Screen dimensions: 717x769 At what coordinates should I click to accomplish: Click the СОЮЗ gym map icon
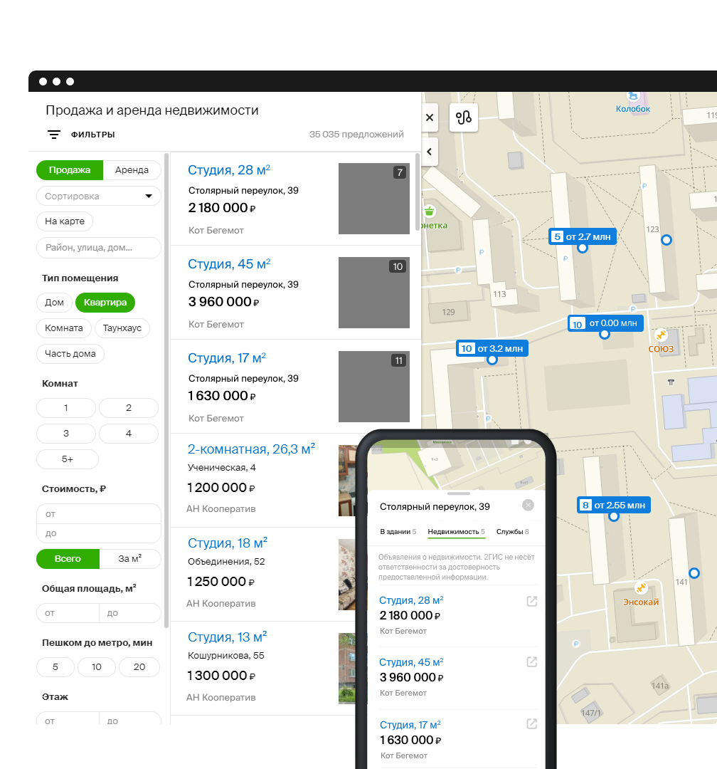[x=661, y=335]
